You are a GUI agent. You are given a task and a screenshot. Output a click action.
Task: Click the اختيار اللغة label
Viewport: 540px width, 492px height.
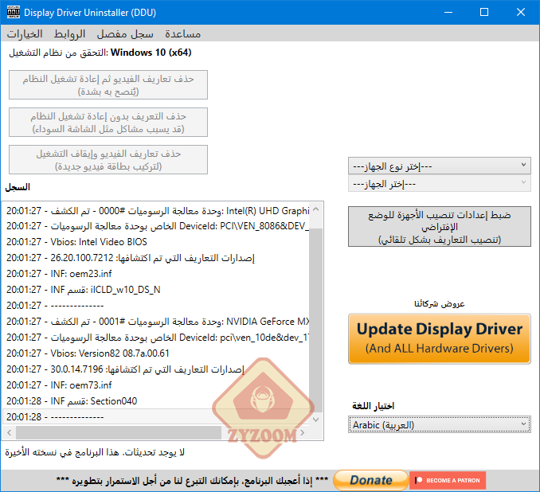pyautogui.click(x=373, y=406)
